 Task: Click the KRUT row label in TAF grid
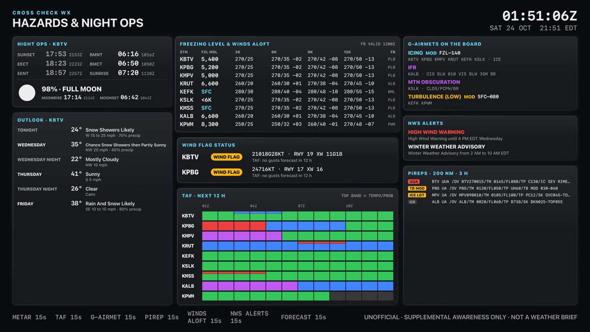click(188, 246)
